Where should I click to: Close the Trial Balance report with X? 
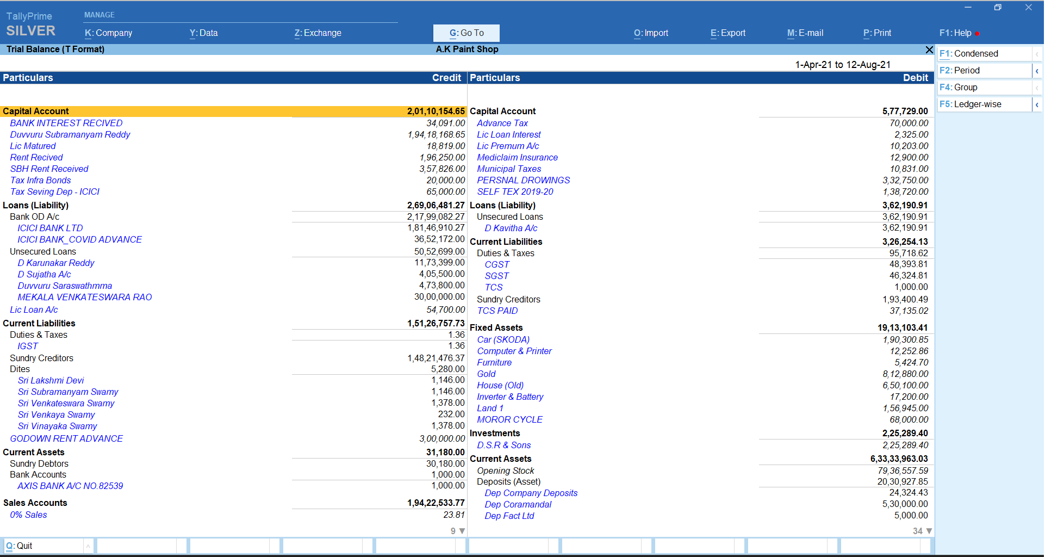click(929, 50)
